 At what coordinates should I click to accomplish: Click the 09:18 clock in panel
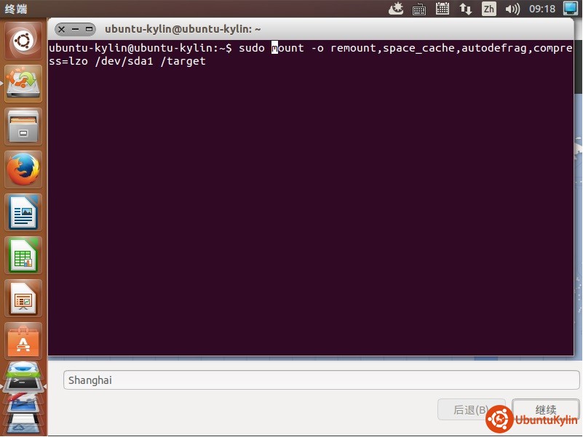pyautogui.click(x=542, y=9)
